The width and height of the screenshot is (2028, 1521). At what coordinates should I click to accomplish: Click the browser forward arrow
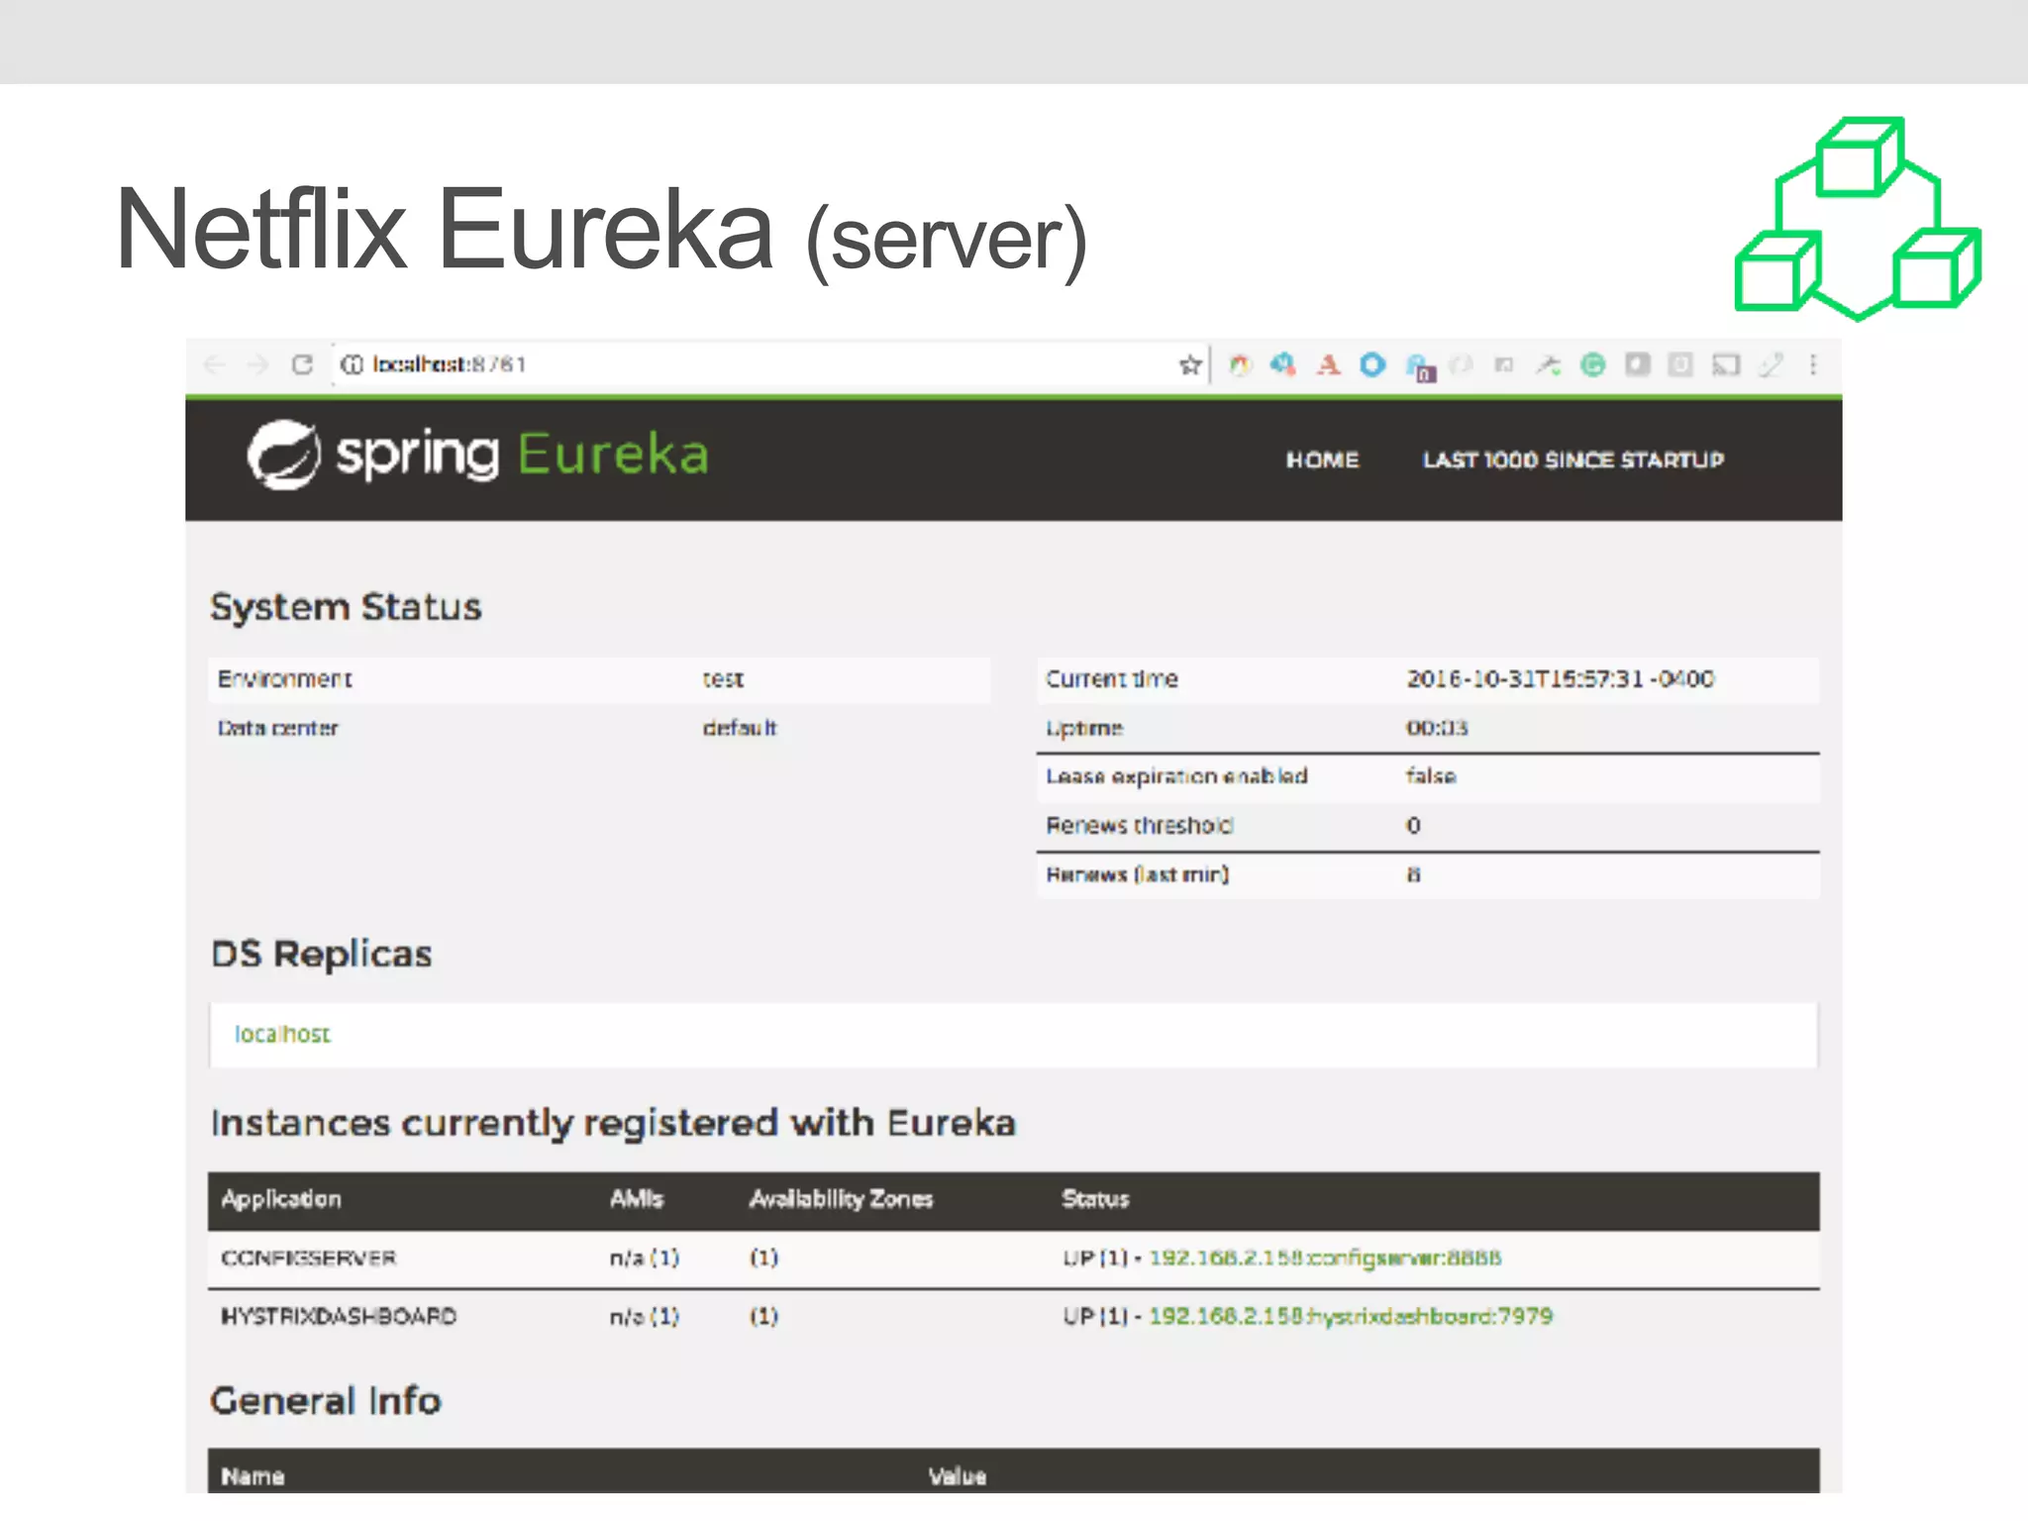point(257,365)
